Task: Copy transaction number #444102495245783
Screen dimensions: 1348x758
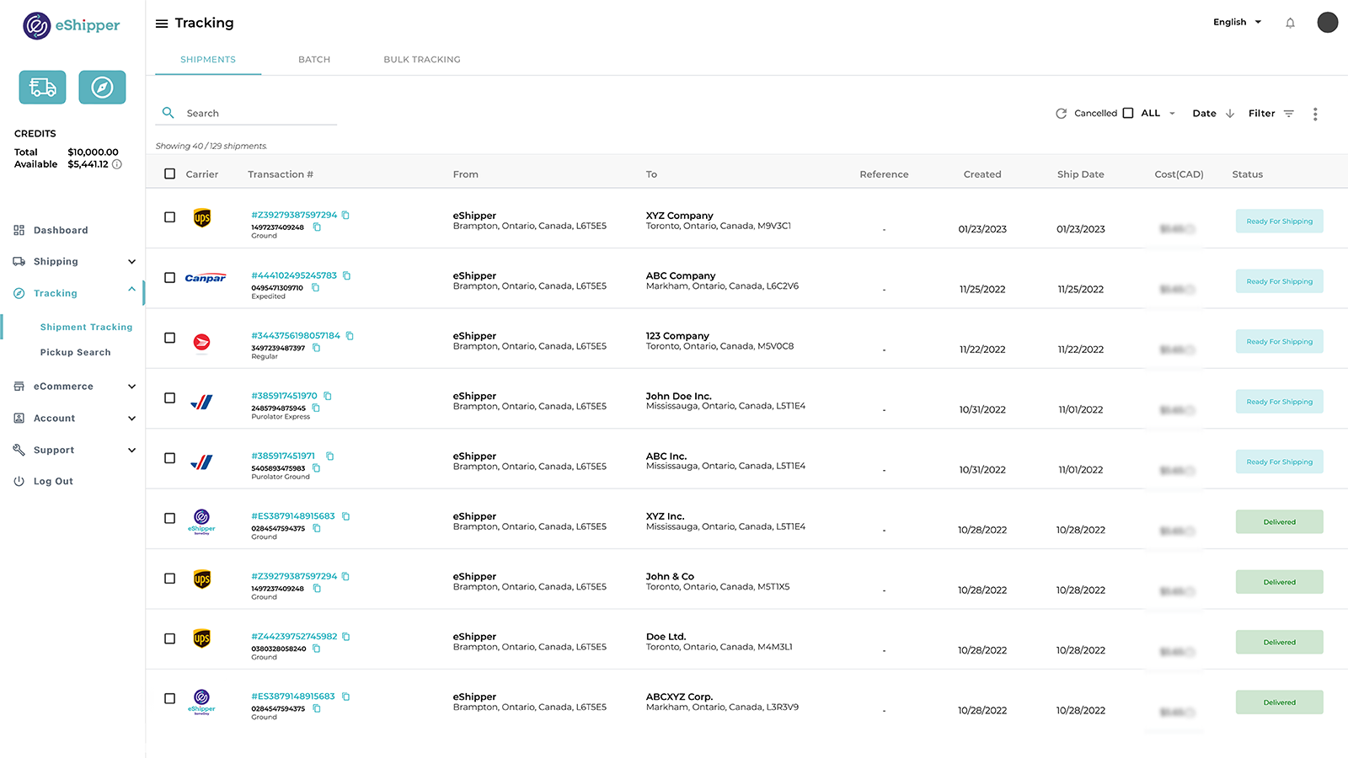Action: [x=347, y=275]
